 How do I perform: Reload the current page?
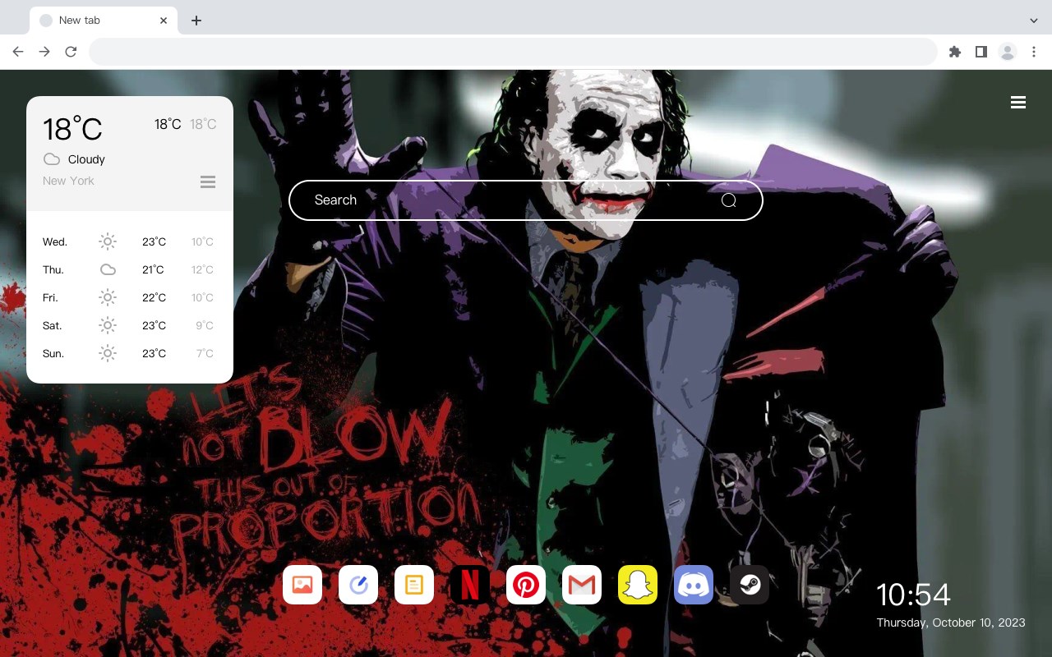coord(71,52)
